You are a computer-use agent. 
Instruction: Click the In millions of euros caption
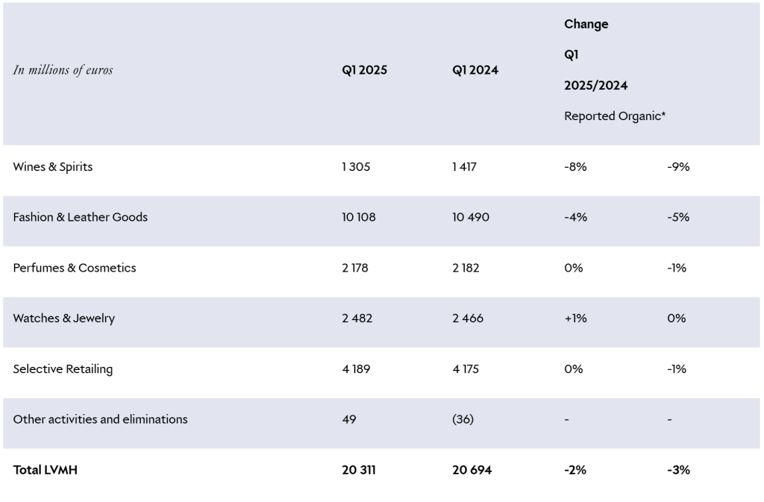click(63, 70)
